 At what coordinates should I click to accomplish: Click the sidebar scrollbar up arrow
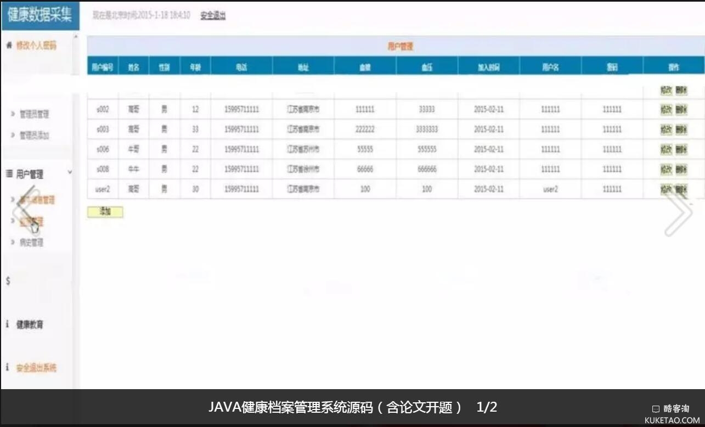click(x=76, y=37)
